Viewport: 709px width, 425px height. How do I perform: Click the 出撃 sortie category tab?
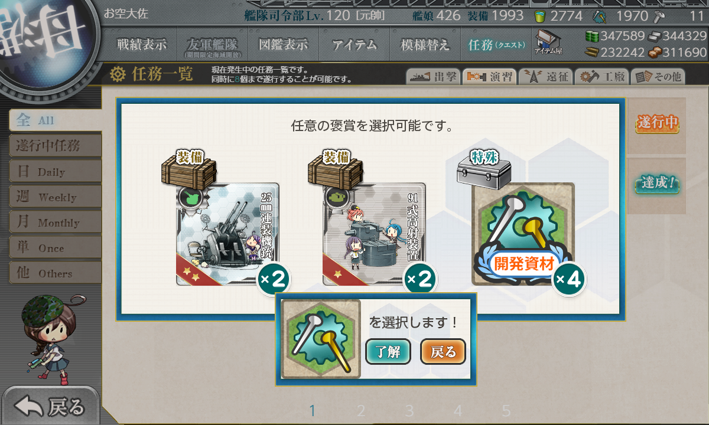click(433, 77)
